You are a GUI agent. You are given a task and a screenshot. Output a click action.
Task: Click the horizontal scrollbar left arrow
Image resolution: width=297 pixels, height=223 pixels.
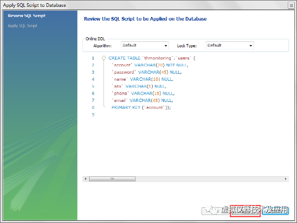click(85, 179)
